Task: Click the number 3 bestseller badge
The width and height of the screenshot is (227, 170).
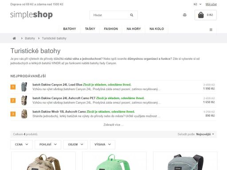Action: point(13,114)
